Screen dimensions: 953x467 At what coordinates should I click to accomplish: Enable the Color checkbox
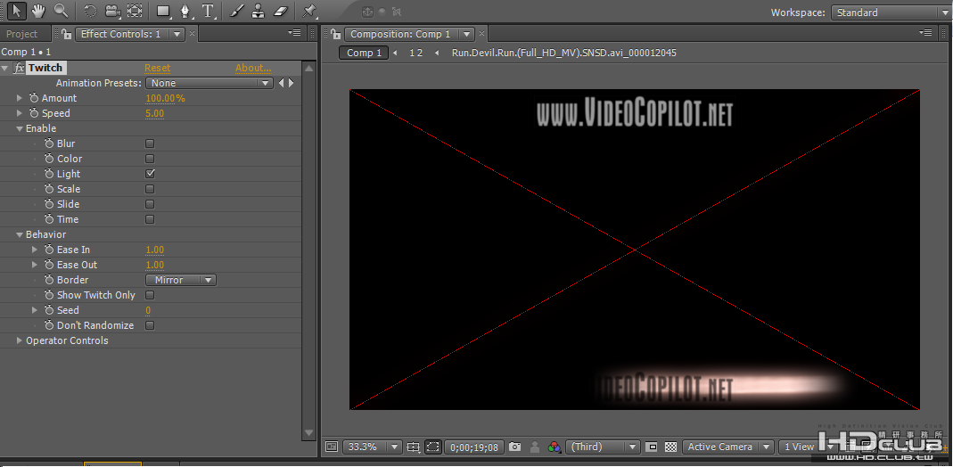point(150,159)
